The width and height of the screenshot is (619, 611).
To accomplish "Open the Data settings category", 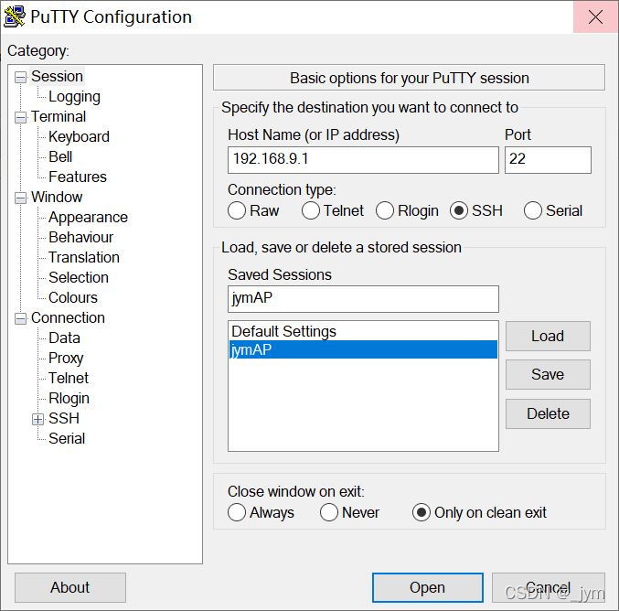I will (x=64, y=338).
